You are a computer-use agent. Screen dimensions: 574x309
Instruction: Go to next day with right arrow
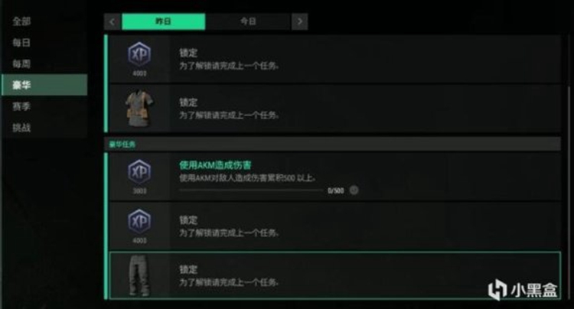pos(300,21)
